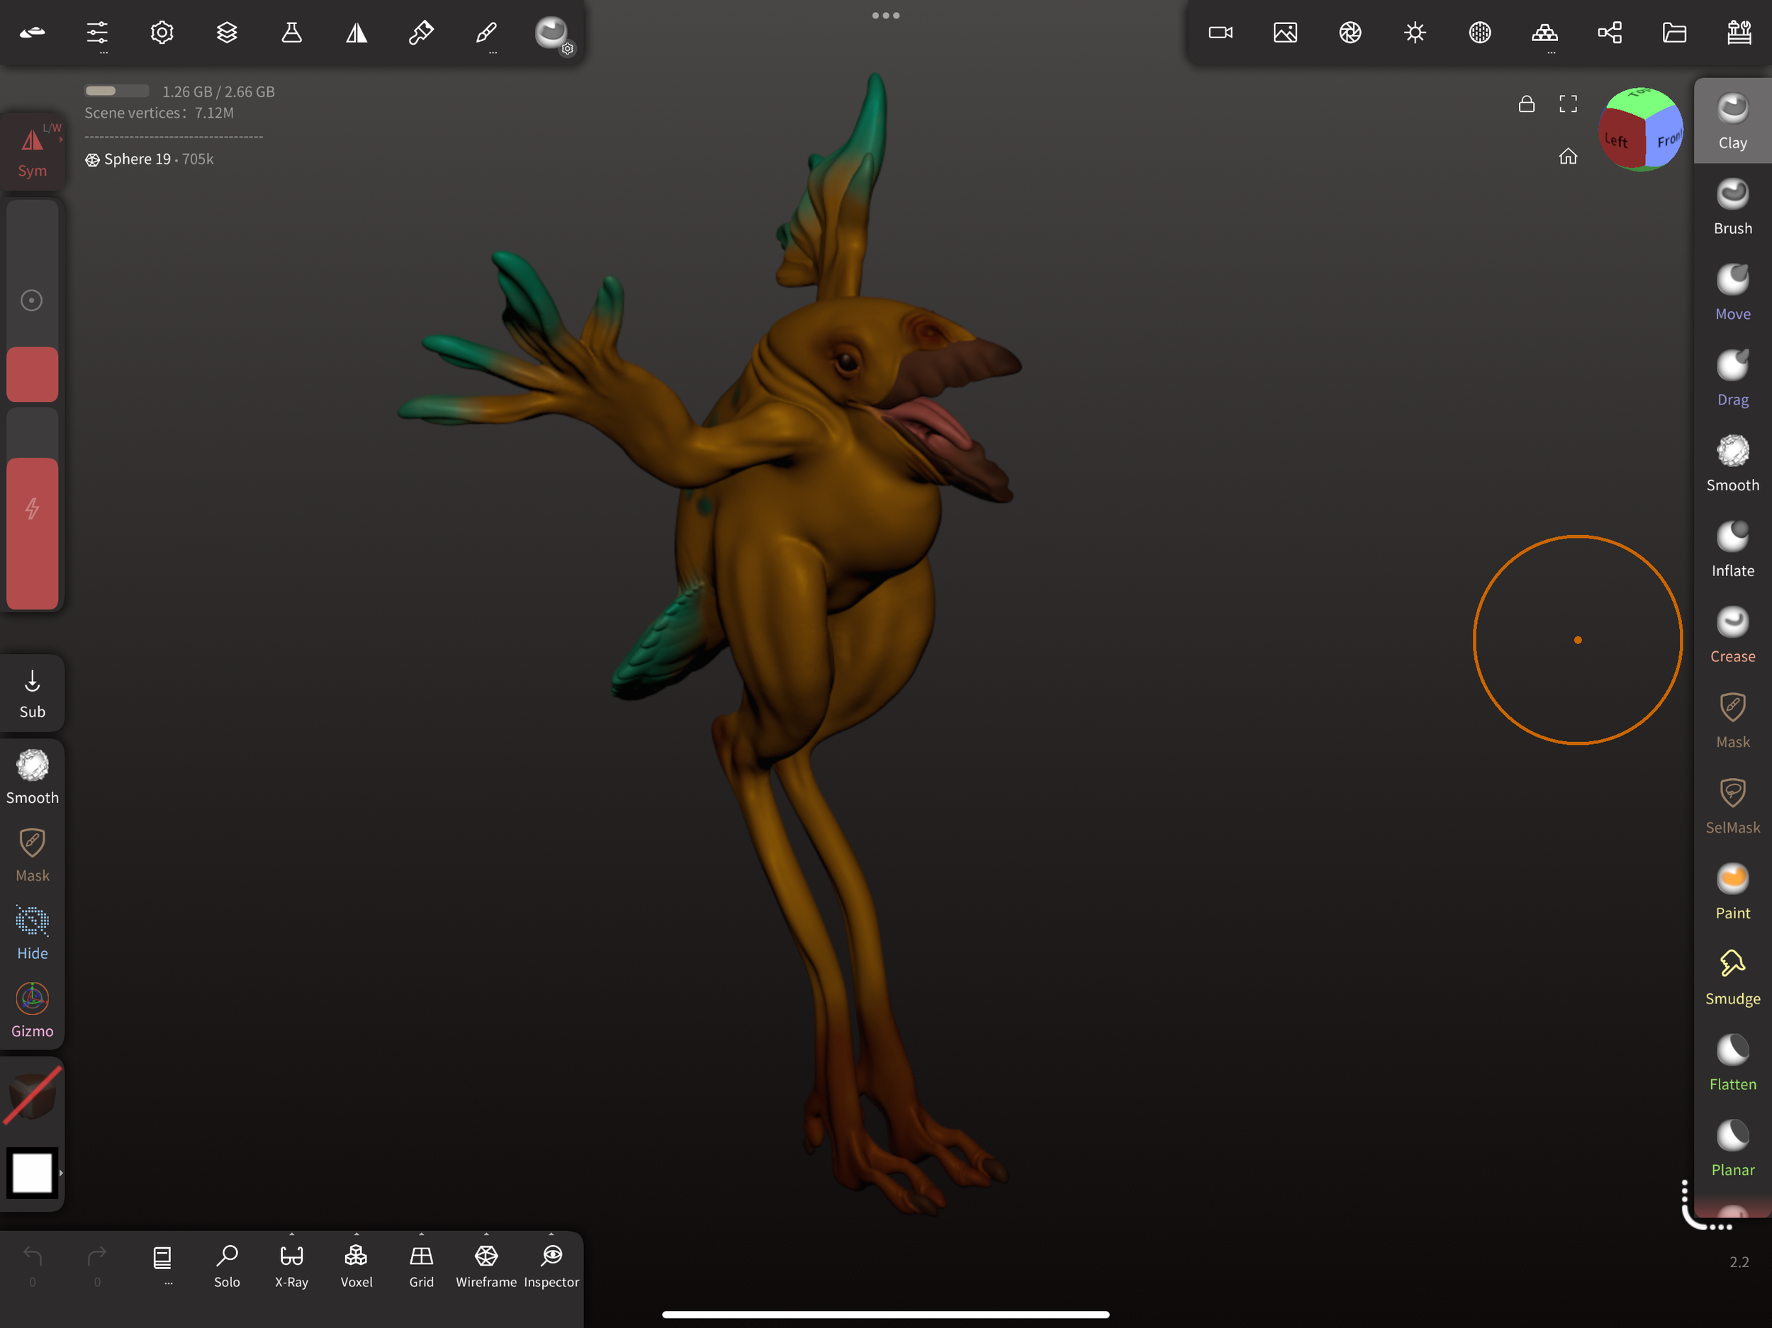Expand color swatch options arrow

[x=61, y=1173]
